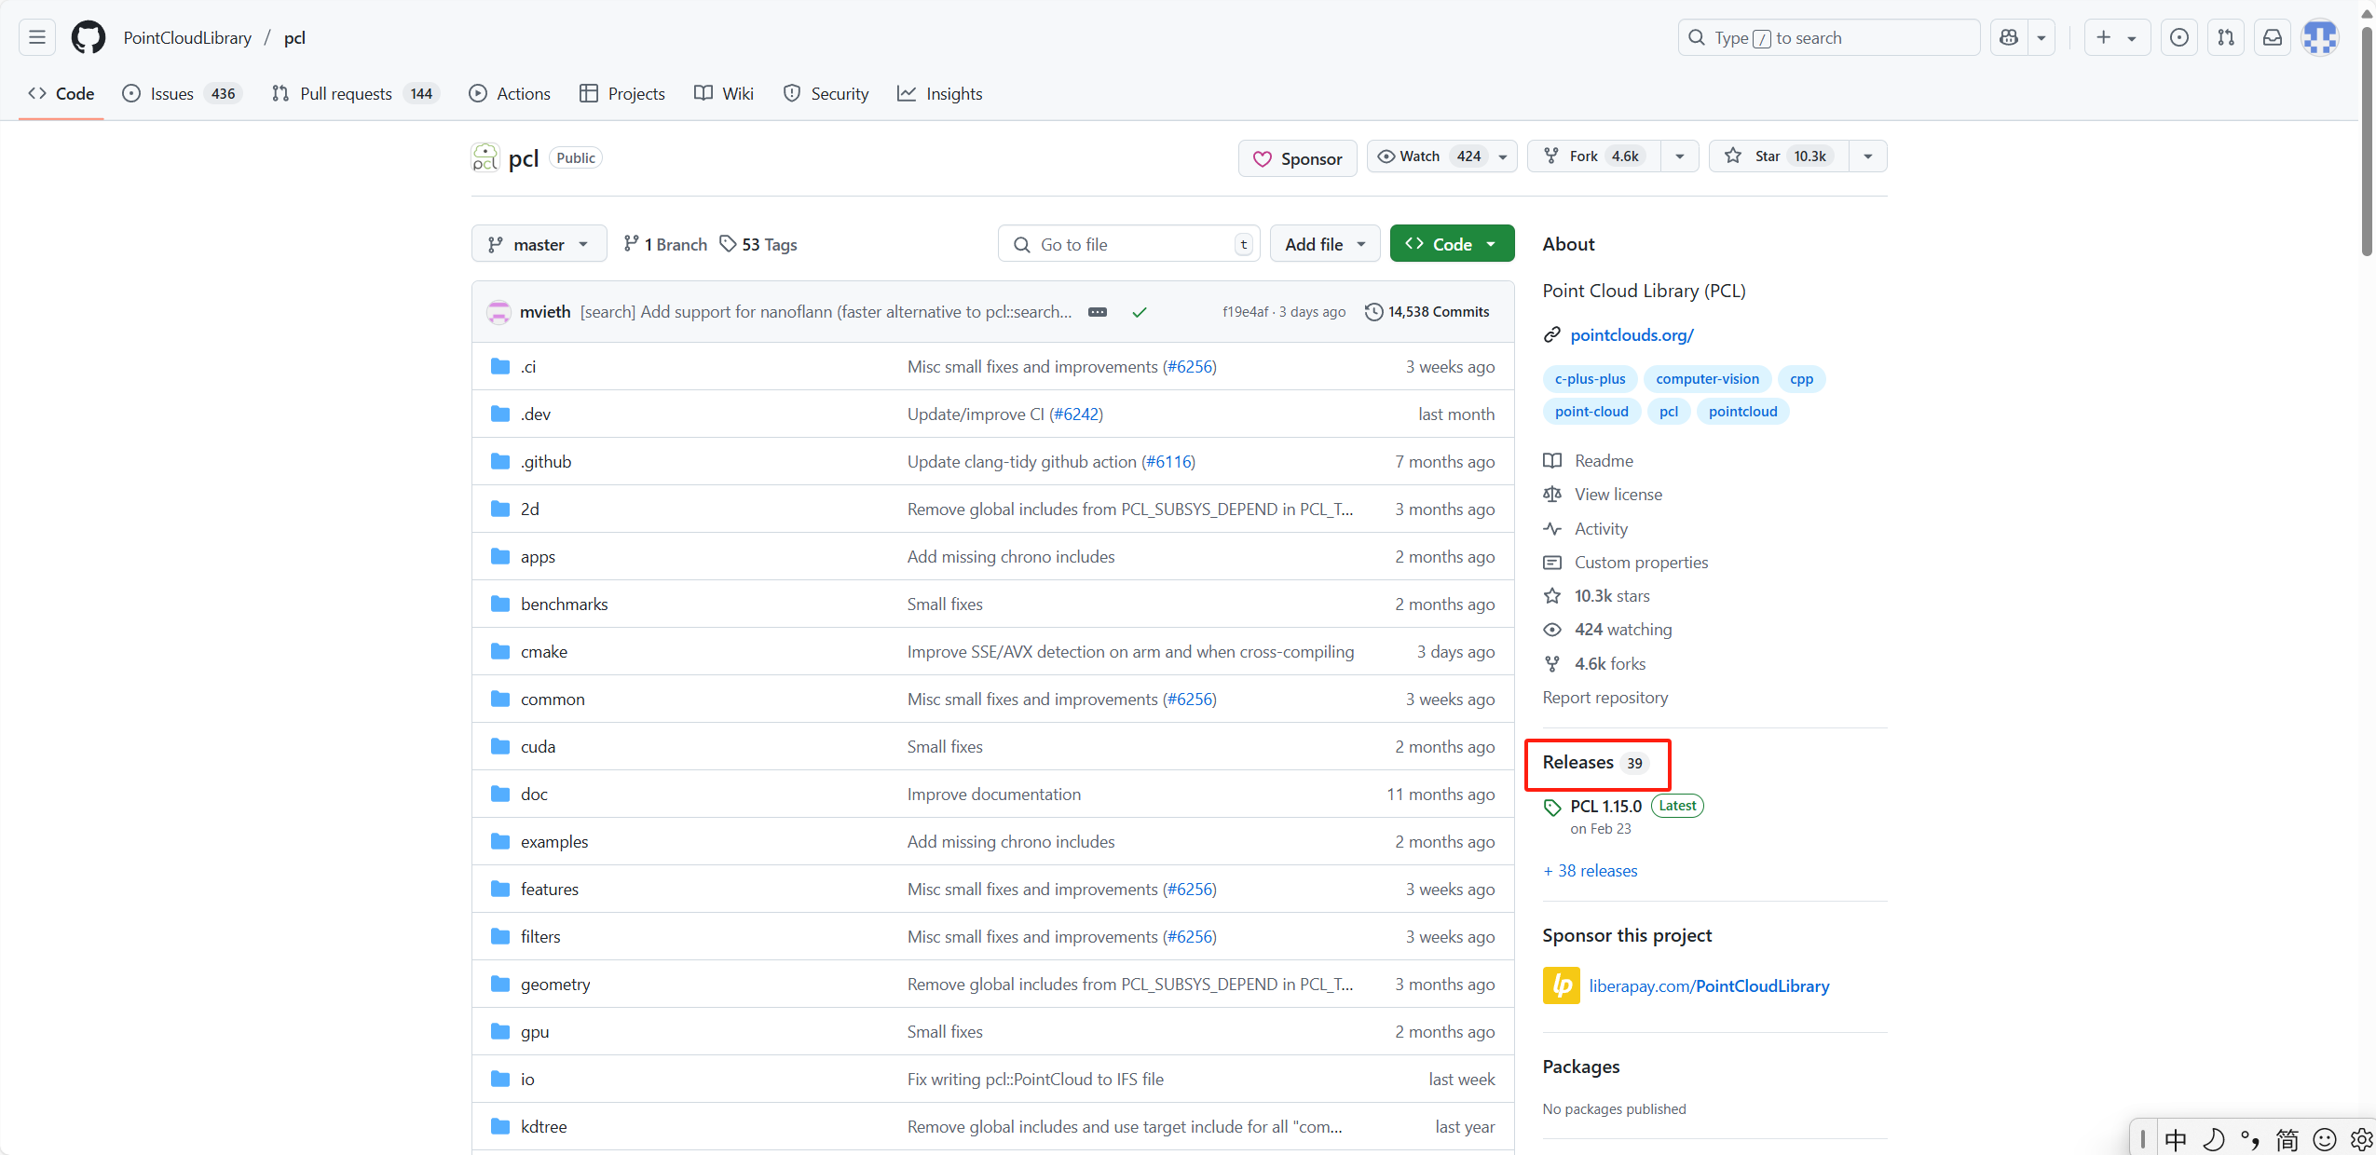Expand the green Code dropdown
The width and height of the screenshot is (2376, 1155).
click(x=1451, y=244)
